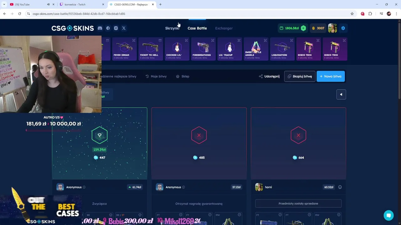The image size is (401, 225).
Task: Switch to Sklep tab
Action: [182, 76]
